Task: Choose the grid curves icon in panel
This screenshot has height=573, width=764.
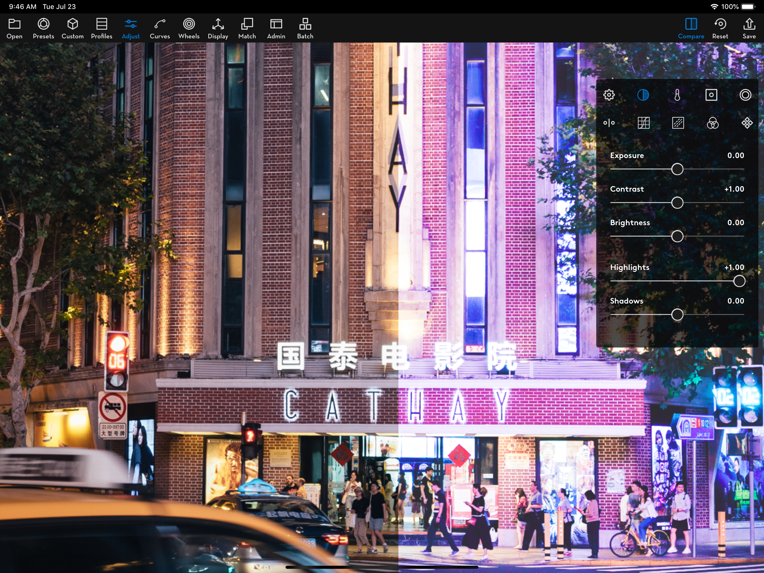Action: click(643, 123)
